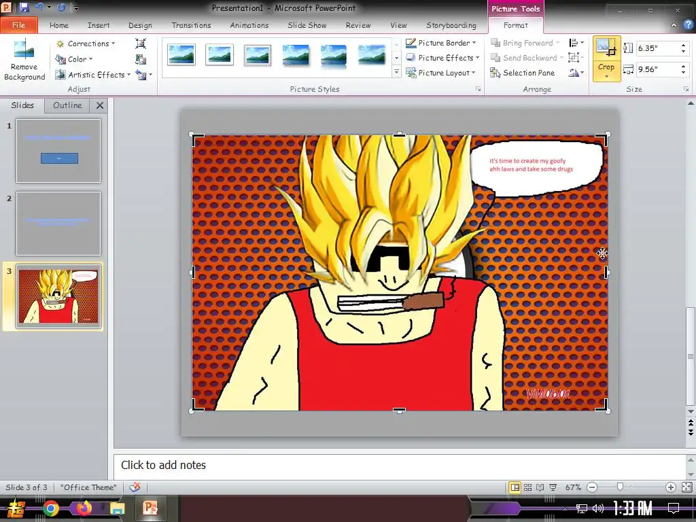Screen dimensions: 696x522
Task: Click the Compress Pictures icon
Action: pyautogui.click(x=141, y=43)
